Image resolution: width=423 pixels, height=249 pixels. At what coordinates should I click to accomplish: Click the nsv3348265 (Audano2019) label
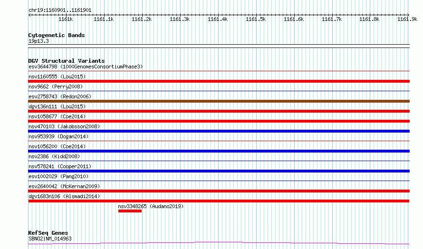pos(151,206)
